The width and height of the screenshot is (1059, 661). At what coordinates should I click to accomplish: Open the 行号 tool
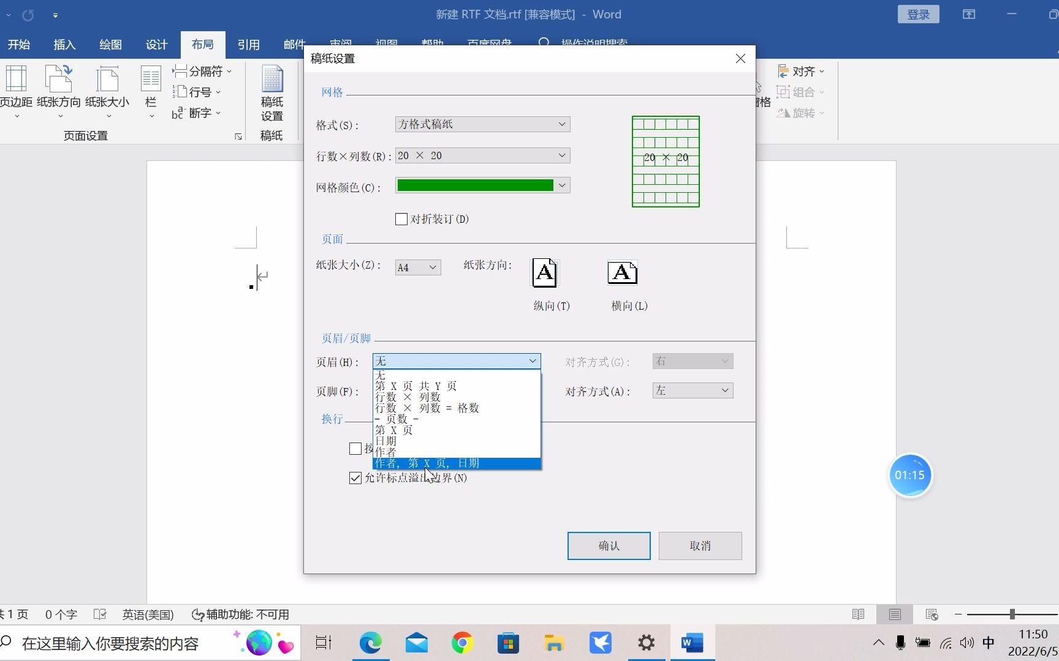tap(195, 92)
